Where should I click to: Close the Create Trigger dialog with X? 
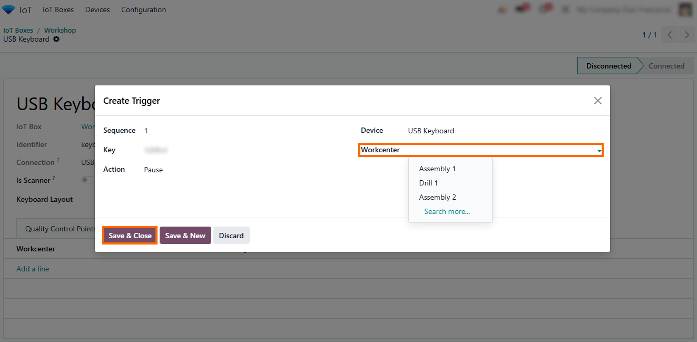click(x=597, y=101)
